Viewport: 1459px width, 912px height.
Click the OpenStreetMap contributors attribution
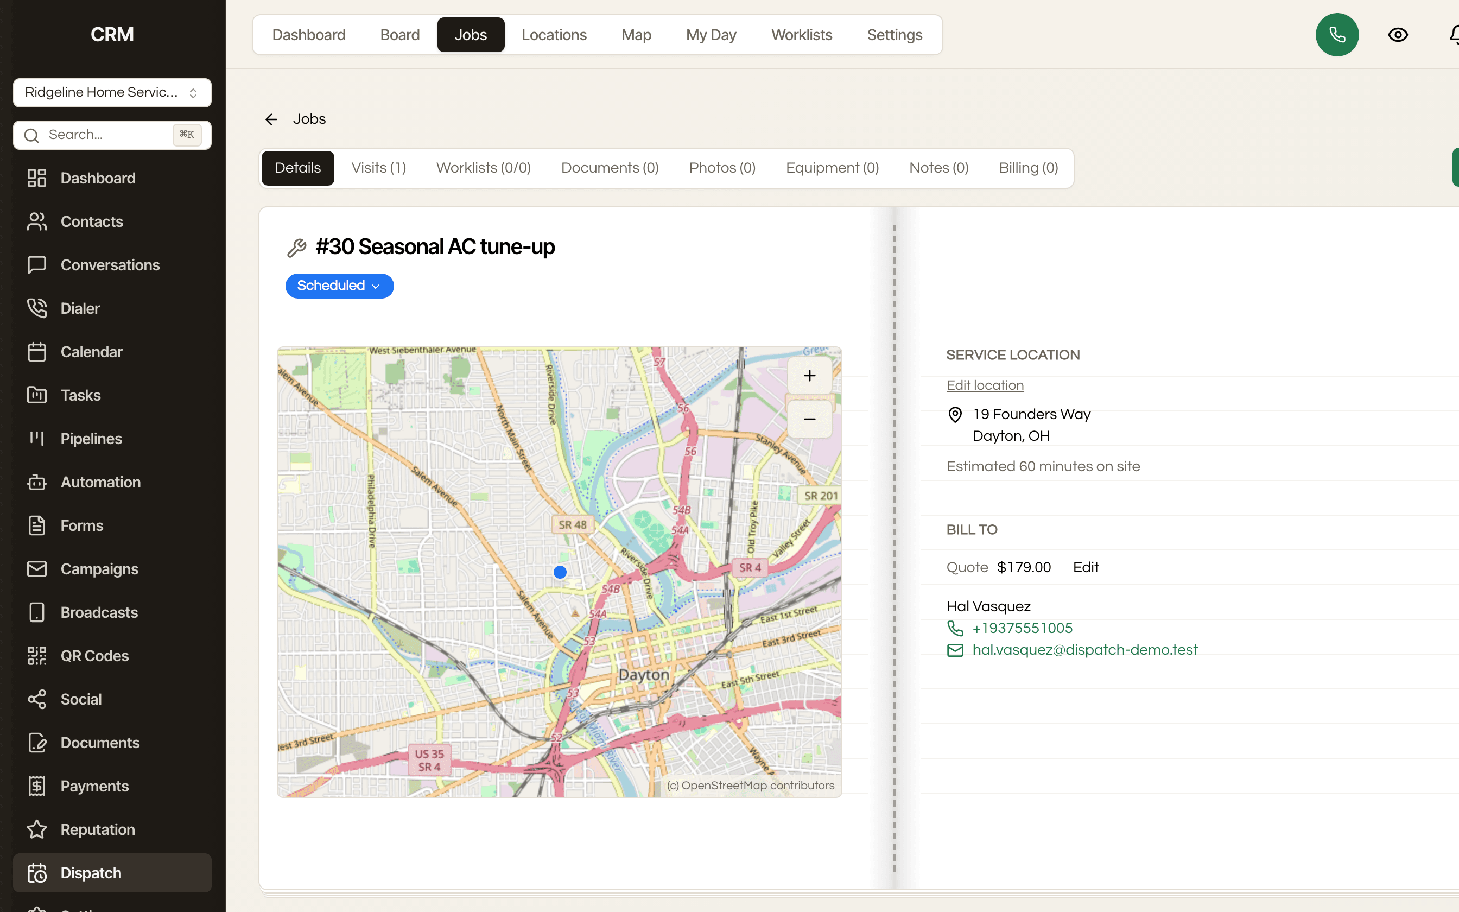[x=750, y=786]
